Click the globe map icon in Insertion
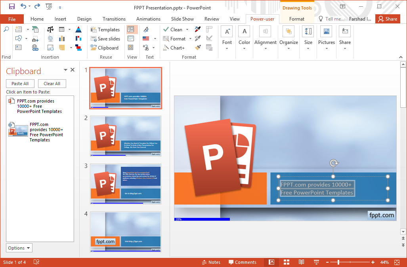Screen dimensions: 407x267 50,38
